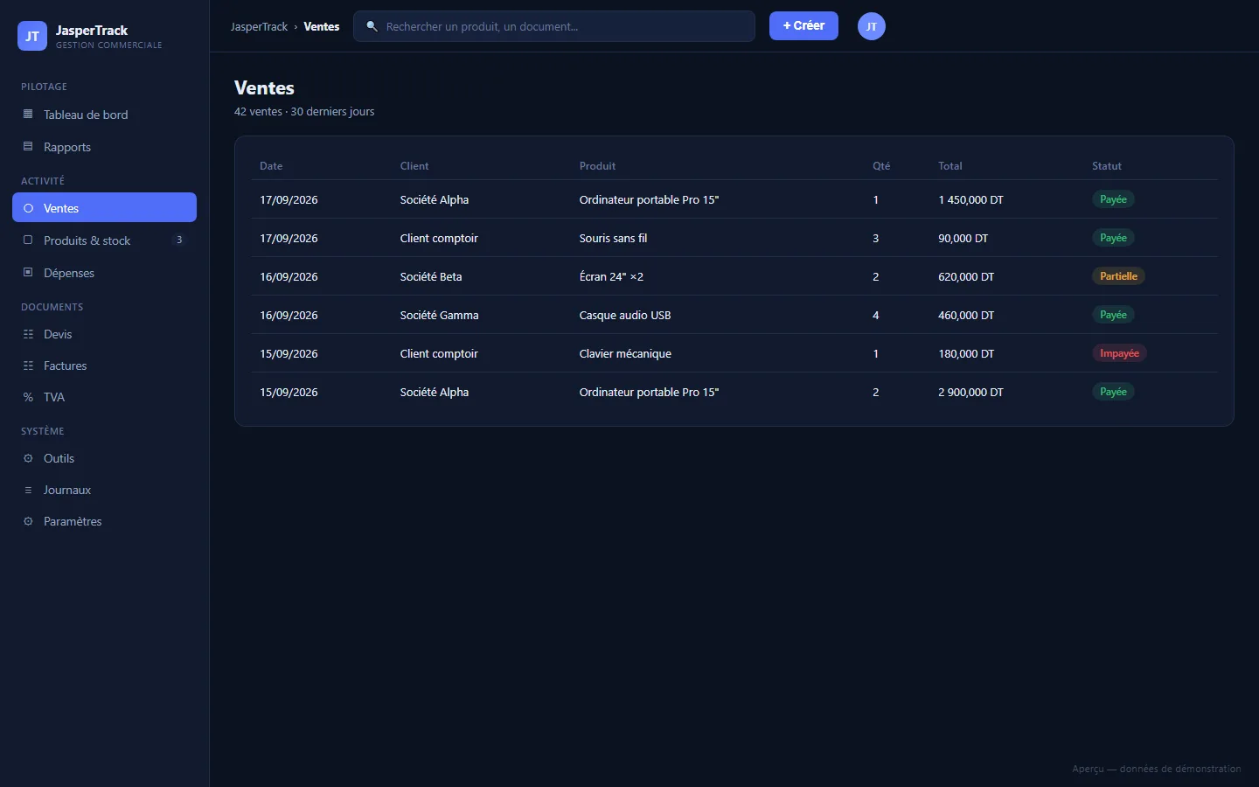The width and height of the screenshot is (1259, 787).
Task: Click the Société Beta client cell
Action: tap(431, 276)
